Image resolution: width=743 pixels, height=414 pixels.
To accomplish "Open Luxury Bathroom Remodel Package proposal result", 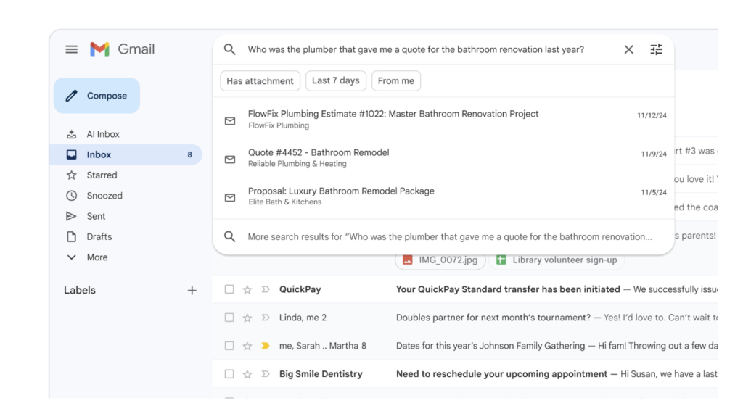I will point(443,196).
